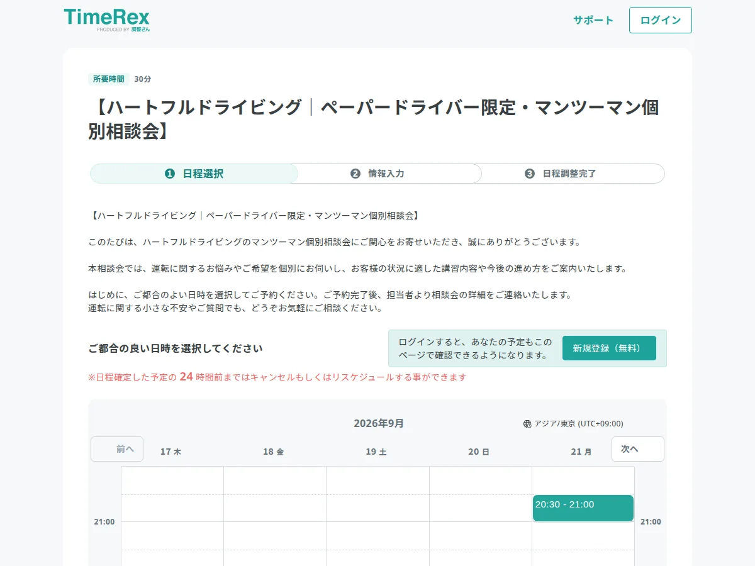Viewport: 755px width, 566px height.
Task: Click the 30分 duration value
Action: tap(143, 79)
